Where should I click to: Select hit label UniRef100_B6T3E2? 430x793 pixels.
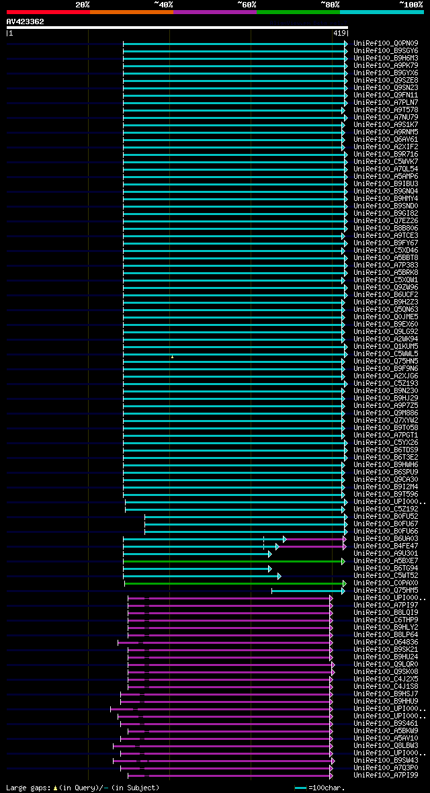click(x=386, y=458)
